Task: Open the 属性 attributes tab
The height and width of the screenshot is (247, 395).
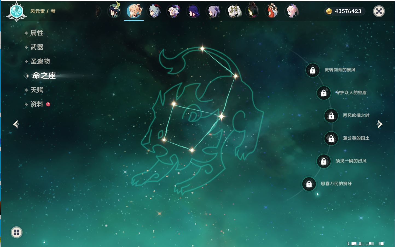Action: point(37,33)
